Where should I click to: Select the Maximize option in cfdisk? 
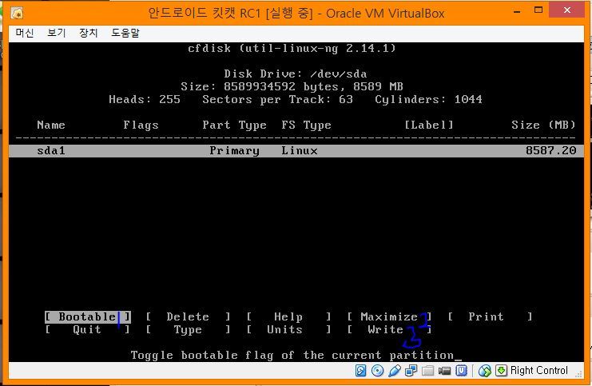tap(389, 316)
